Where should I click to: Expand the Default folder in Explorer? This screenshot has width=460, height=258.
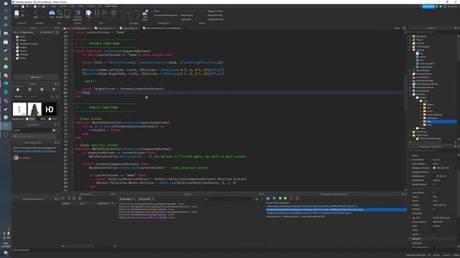[x=421, y=105]
